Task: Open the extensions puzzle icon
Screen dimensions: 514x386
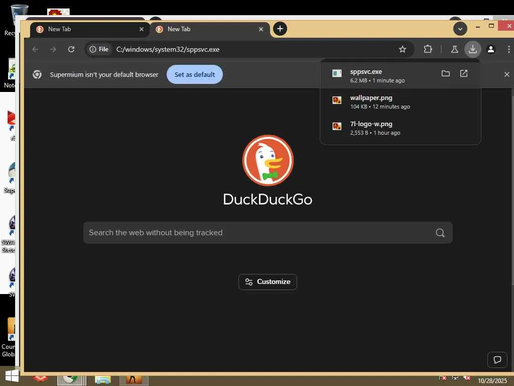Action: point(428,49)
